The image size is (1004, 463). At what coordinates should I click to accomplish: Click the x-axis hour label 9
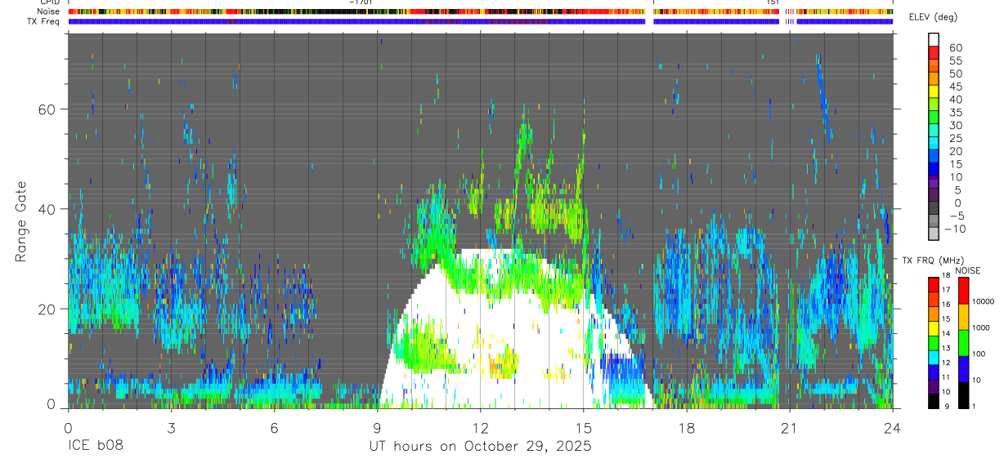point(378,427)
